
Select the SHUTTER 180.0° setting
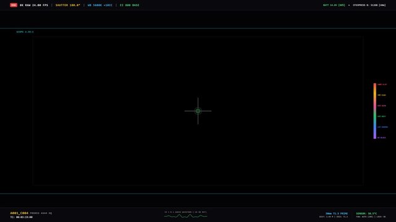coord(68,5)
